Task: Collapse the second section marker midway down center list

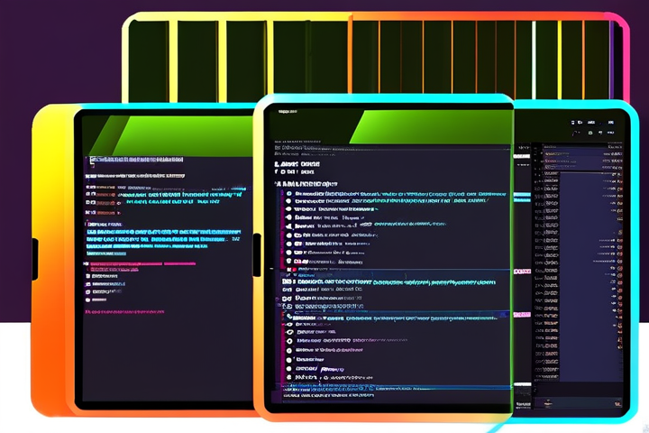Action: (286, 281)
